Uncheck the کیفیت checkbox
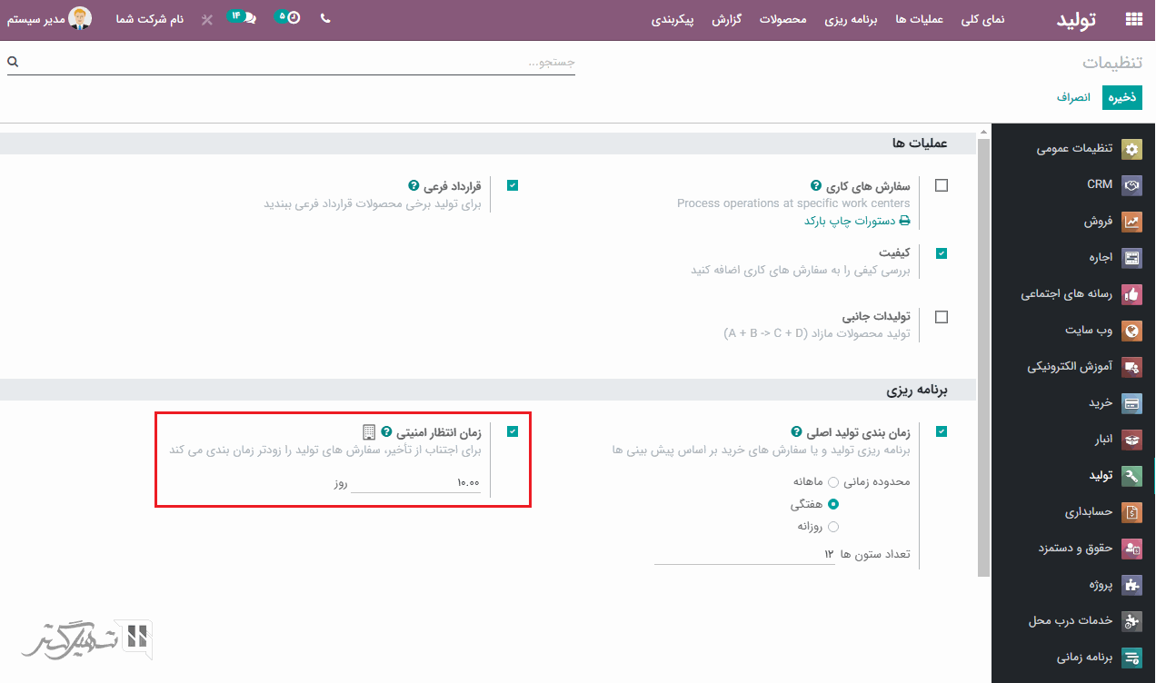The width and height of the screenshot is (1156, 683). pos(942,253)
